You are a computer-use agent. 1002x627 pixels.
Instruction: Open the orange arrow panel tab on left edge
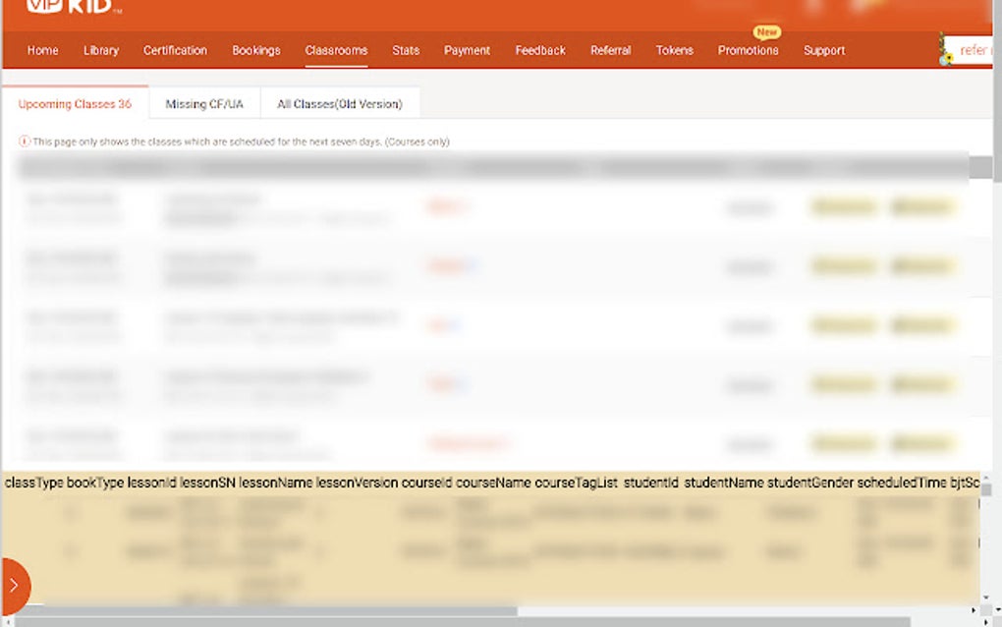click(12, 586)
